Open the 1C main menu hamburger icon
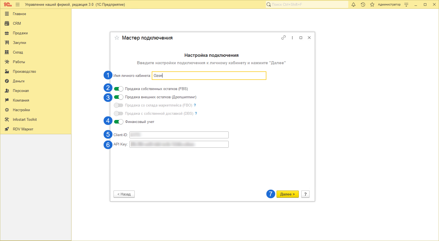Viewport: 439px width, 241px height. pos(18,4)
